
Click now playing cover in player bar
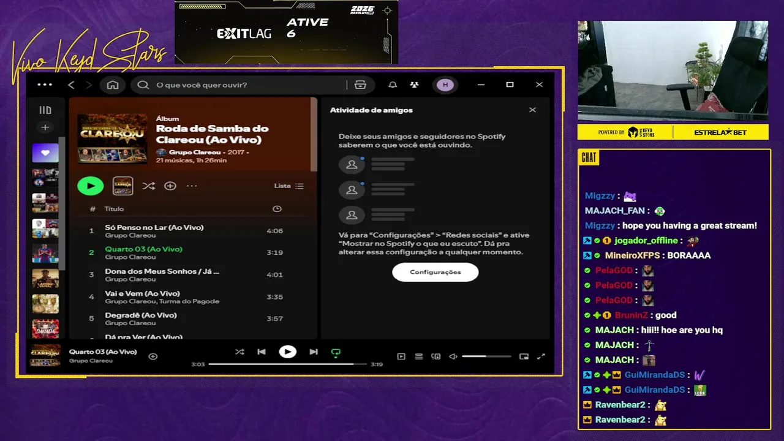coord(46,356)
